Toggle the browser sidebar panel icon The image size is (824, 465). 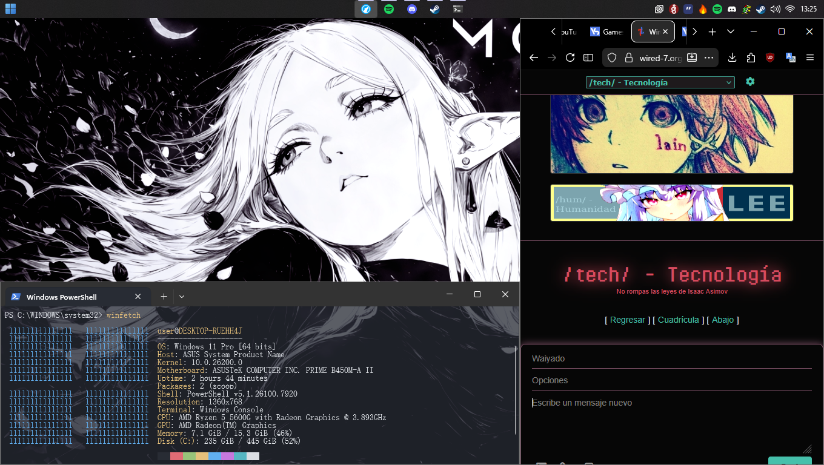[x=588, y=58]
